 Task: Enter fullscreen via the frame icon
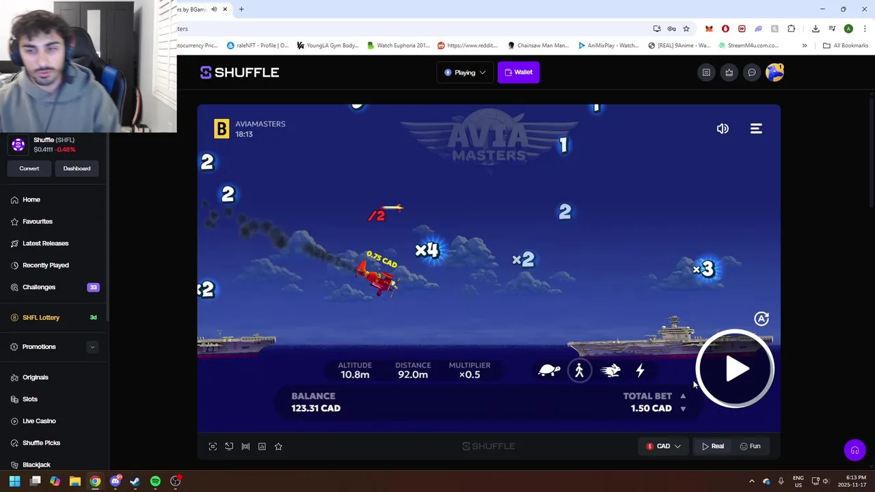point(213,446)
